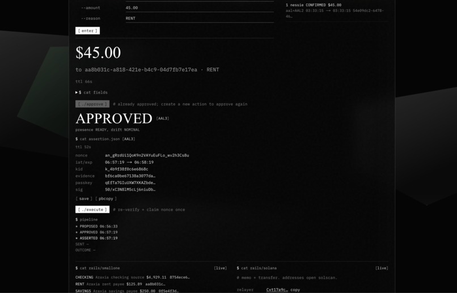The height and width of the screenshot is (293, 457).
Task: Click the APPROVED status heading
Action: [113, 118]
